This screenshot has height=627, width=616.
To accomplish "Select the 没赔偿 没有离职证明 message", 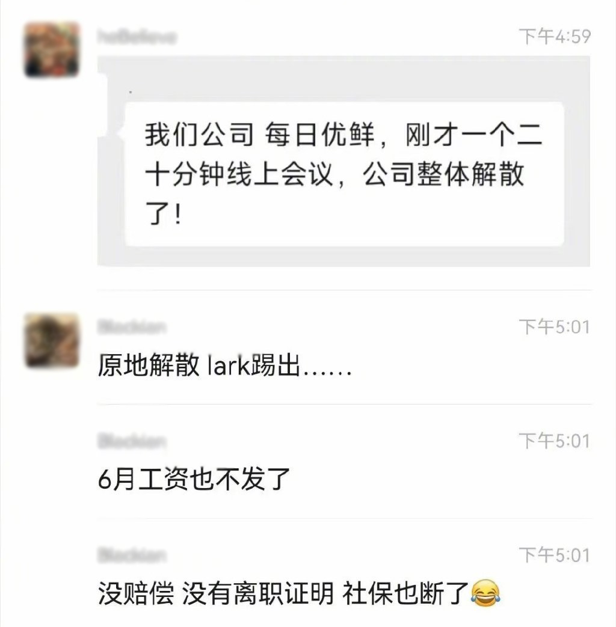I will [300, 593].
